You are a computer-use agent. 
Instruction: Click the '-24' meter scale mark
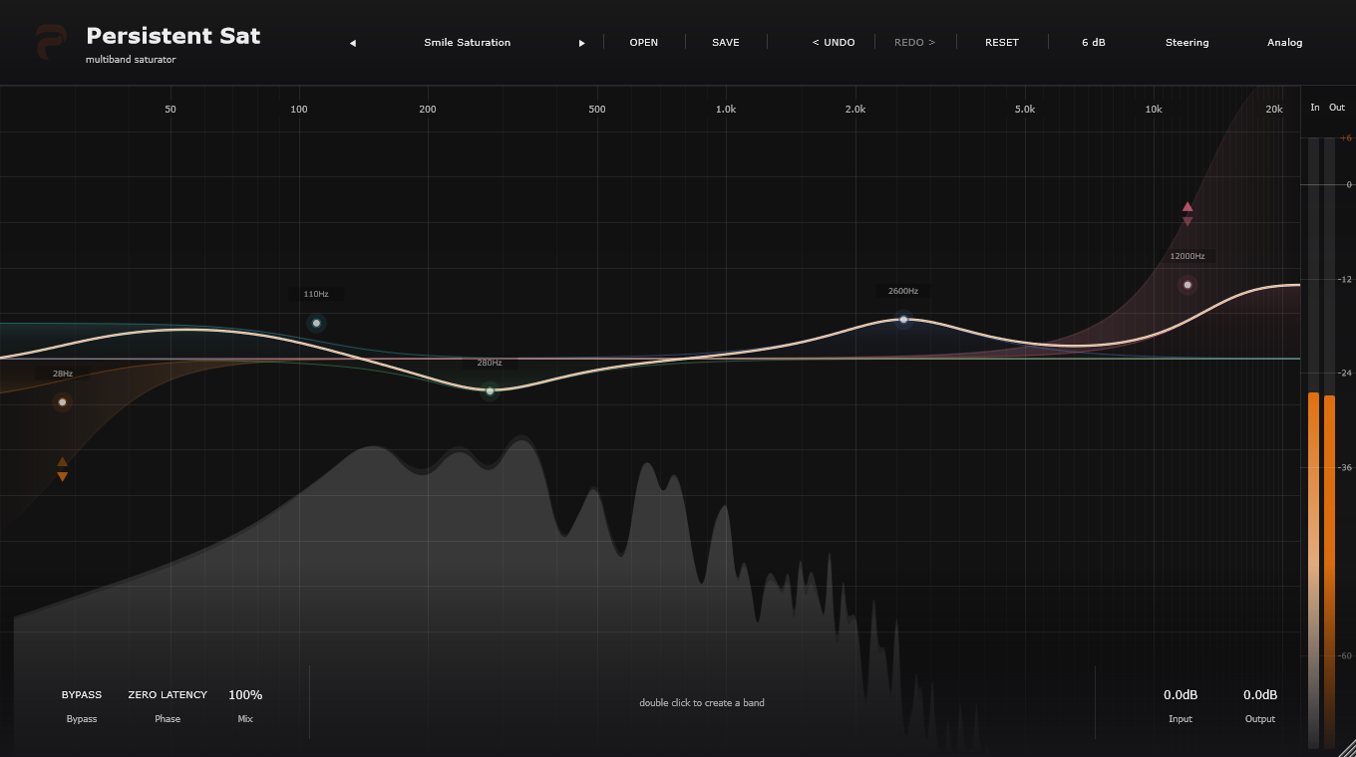coord(1346,374)
